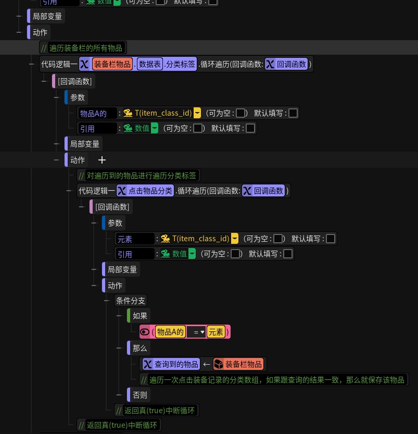
Task: Click the T(item_class_id) type in 物品A的 row
Action: [163, 113]
